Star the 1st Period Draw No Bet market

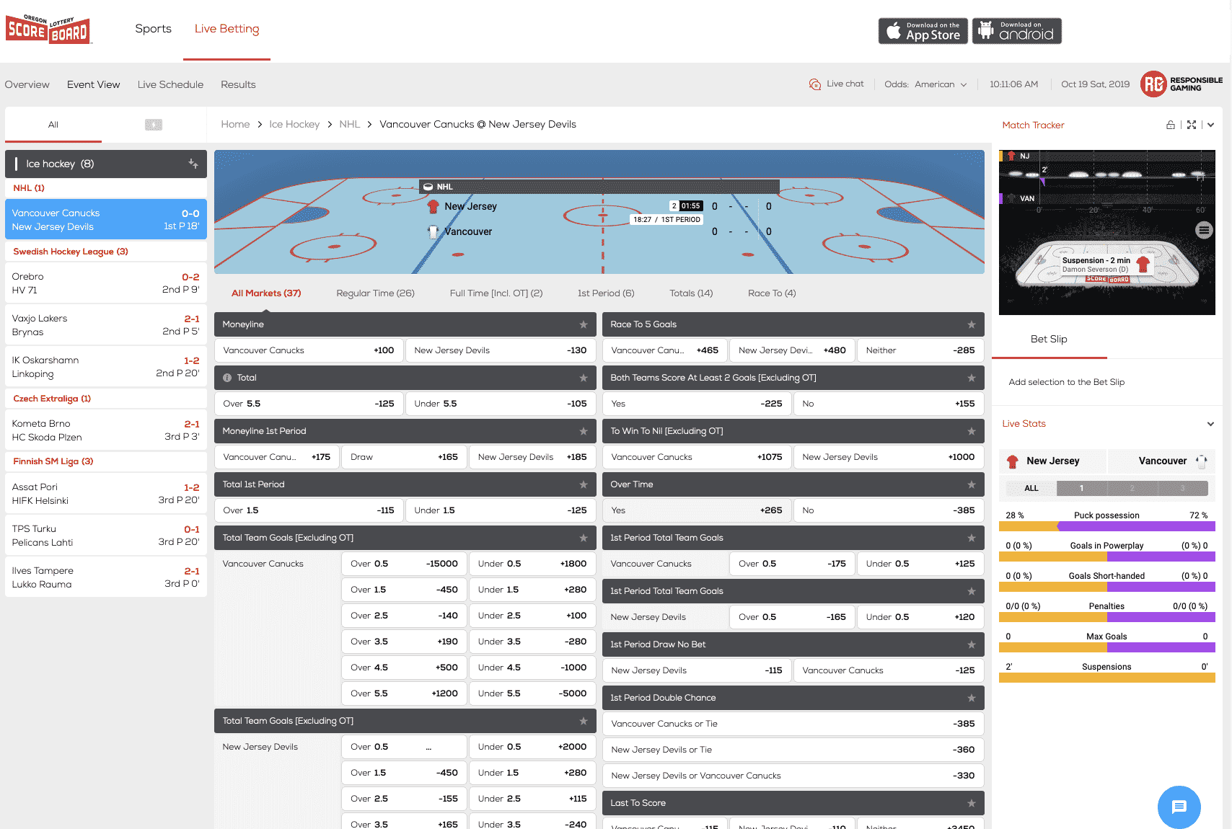coord(972,644)
